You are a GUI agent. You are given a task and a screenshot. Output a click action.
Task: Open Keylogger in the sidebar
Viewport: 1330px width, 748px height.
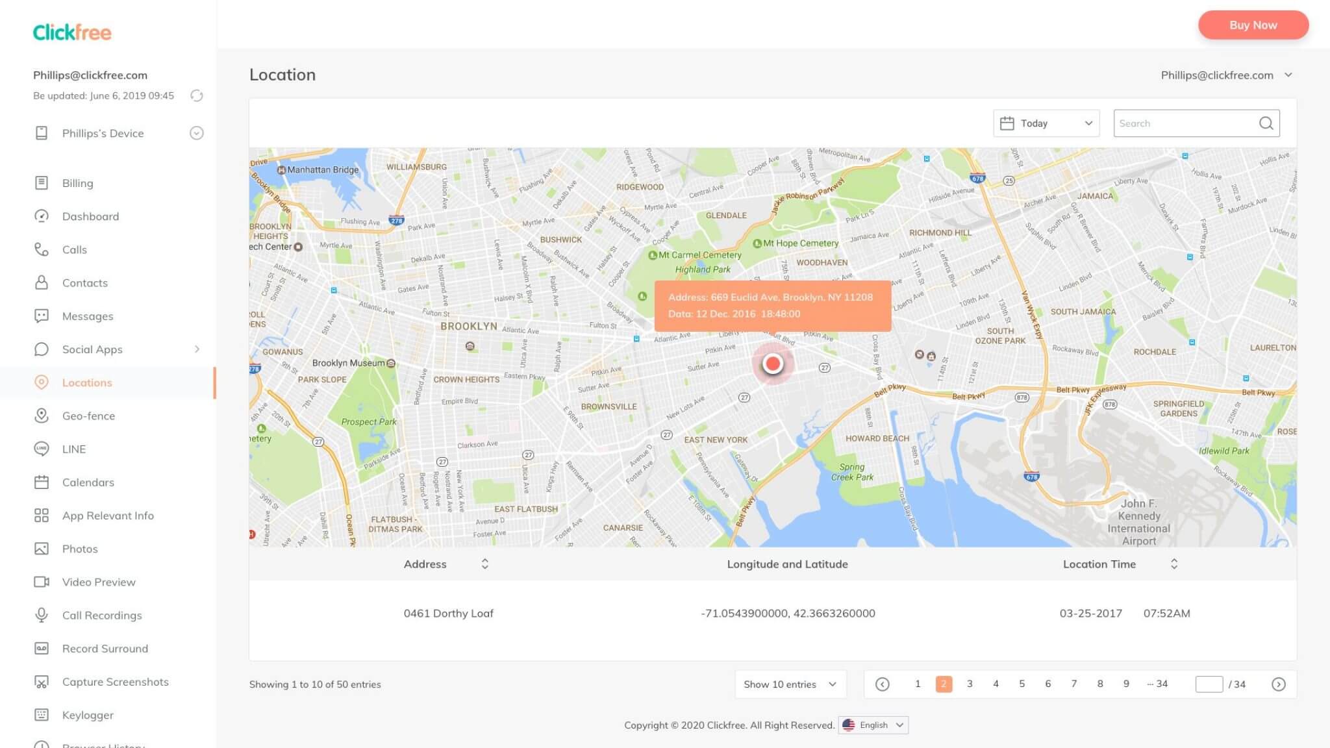click(88, 715)
